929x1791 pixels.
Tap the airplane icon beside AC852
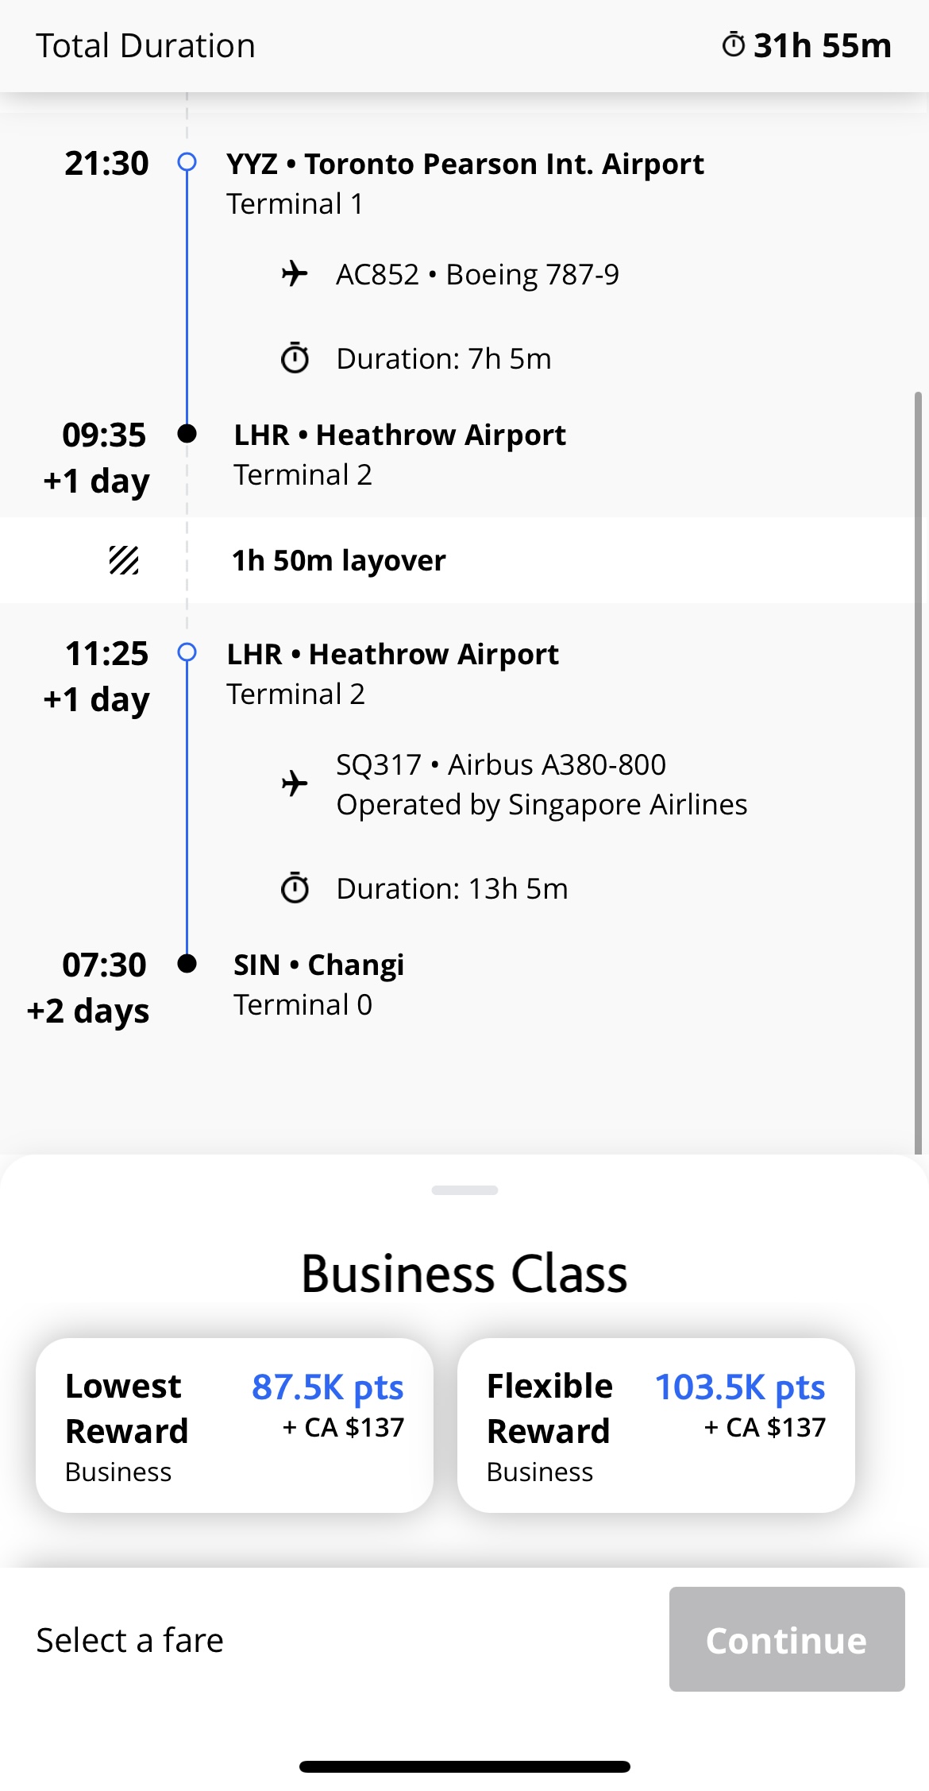pyautogui.click(x=295, y=274)
